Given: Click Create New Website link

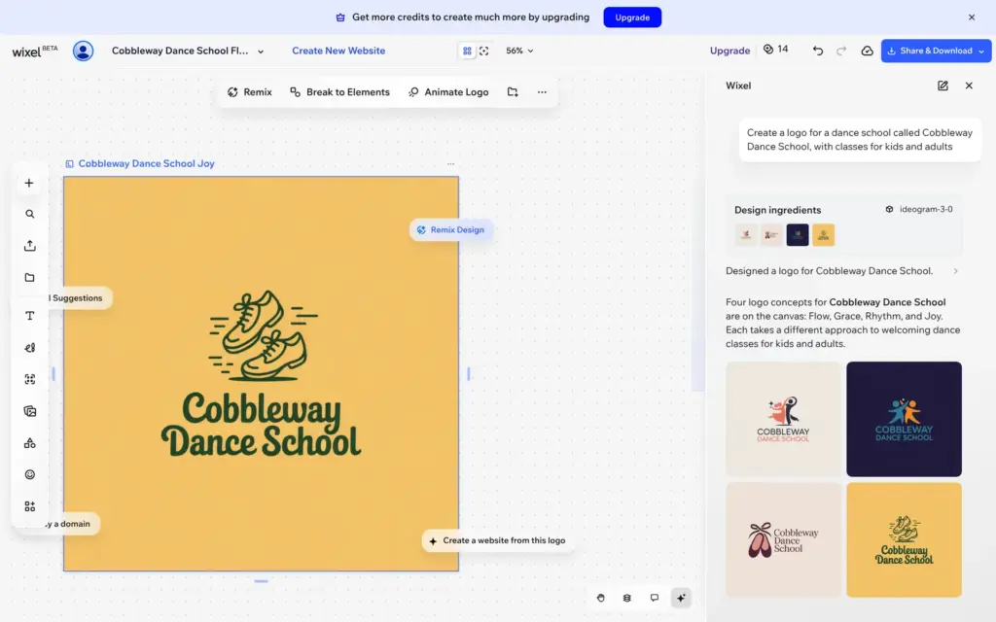Looking at the screenshot, I should (338, 51).
